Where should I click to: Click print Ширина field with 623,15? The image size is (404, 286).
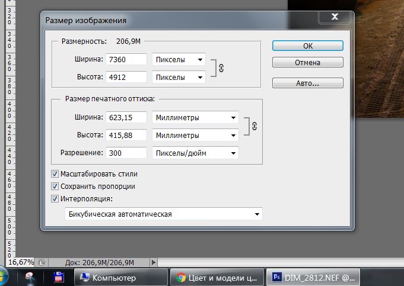coord(126,117)
